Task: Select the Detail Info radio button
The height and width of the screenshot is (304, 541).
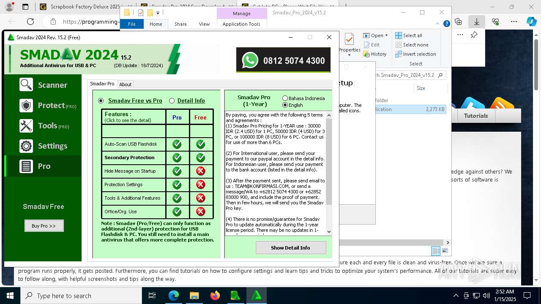Action: 172,100
